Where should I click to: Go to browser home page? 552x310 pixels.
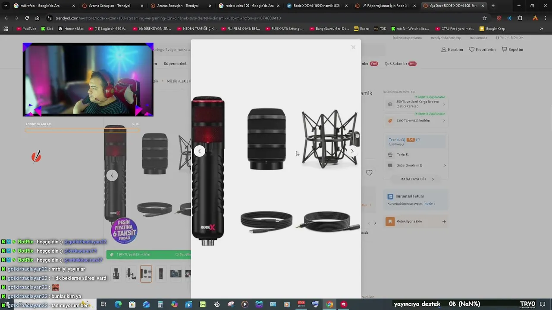(37, 18)
